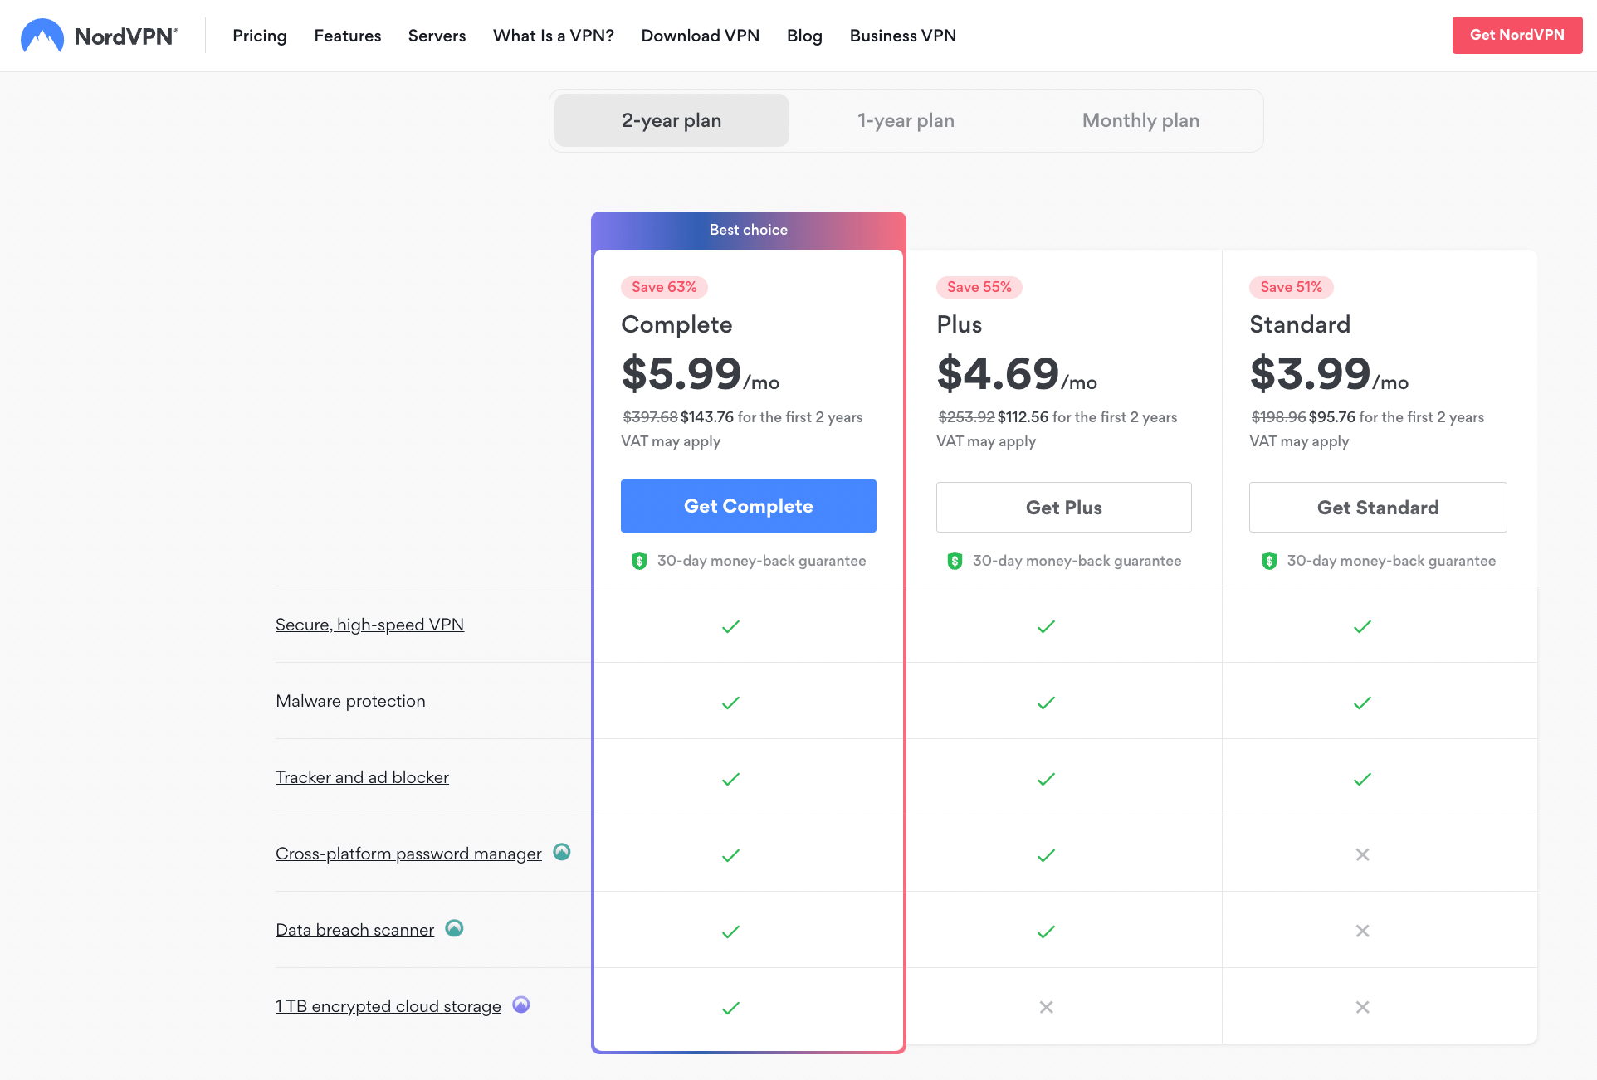Click the X mark for Standard's cloud storage
1597x1080 pixels.
(x=1362, y=1007)
